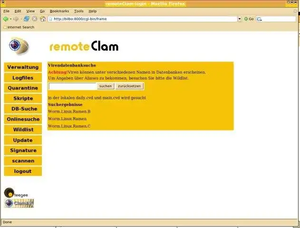Open the Go menu
This screenshot has width=300, height=228.
point(42,11)
